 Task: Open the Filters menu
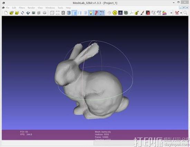[x=22, y=8]
